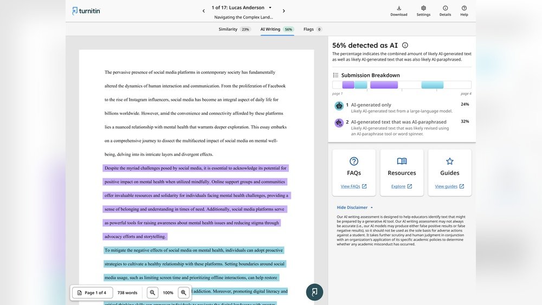Zoom out the document
Image resolution: width=542 pixels, height=305 pixels.
point(152,293)
